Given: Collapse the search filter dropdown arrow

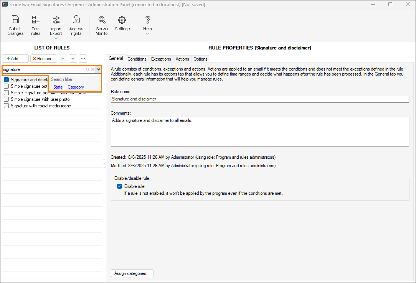Looking at the screenshot, I should point(99,69).
